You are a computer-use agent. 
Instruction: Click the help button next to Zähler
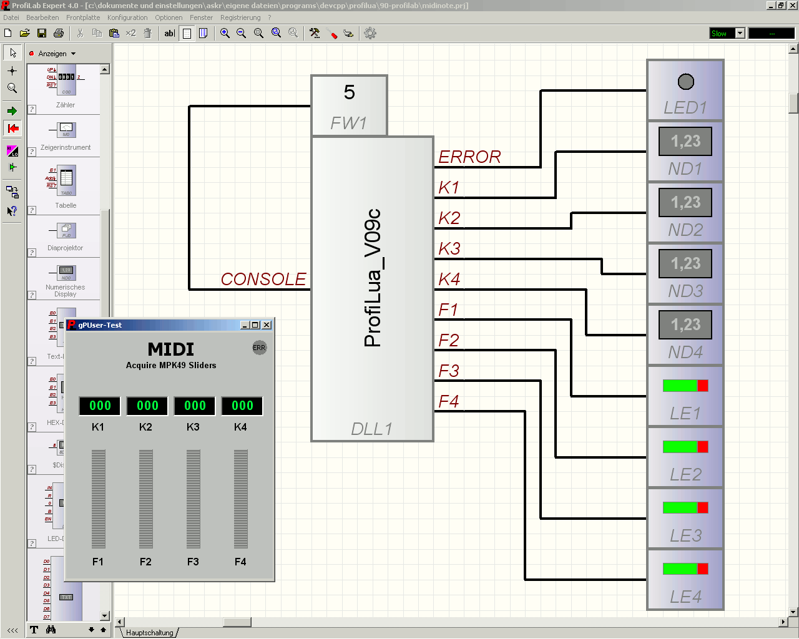click(x=31, y=109)
